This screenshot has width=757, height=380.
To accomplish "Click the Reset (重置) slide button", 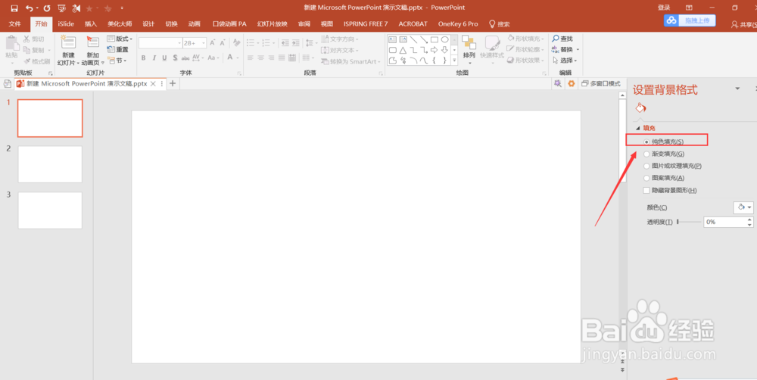I will click(x=118, y=50).
